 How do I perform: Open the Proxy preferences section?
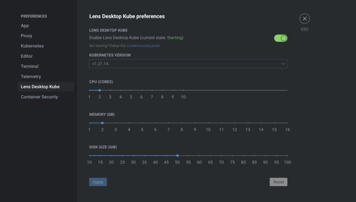point(26,36)
